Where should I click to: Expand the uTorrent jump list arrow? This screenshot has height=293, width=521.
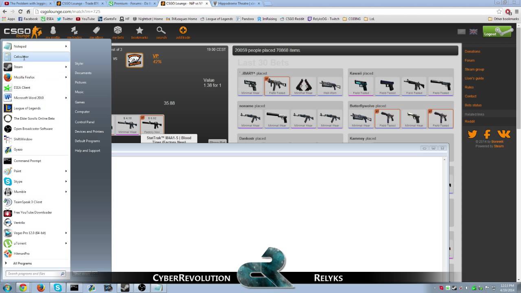(66, 243)
